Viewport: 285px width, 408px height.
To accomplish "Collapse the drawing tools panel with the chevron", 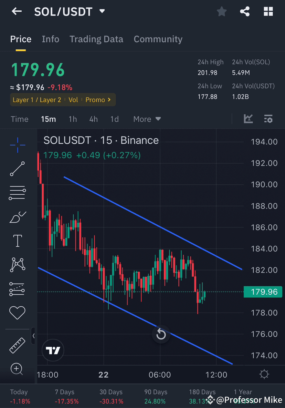I will [33, 336].
